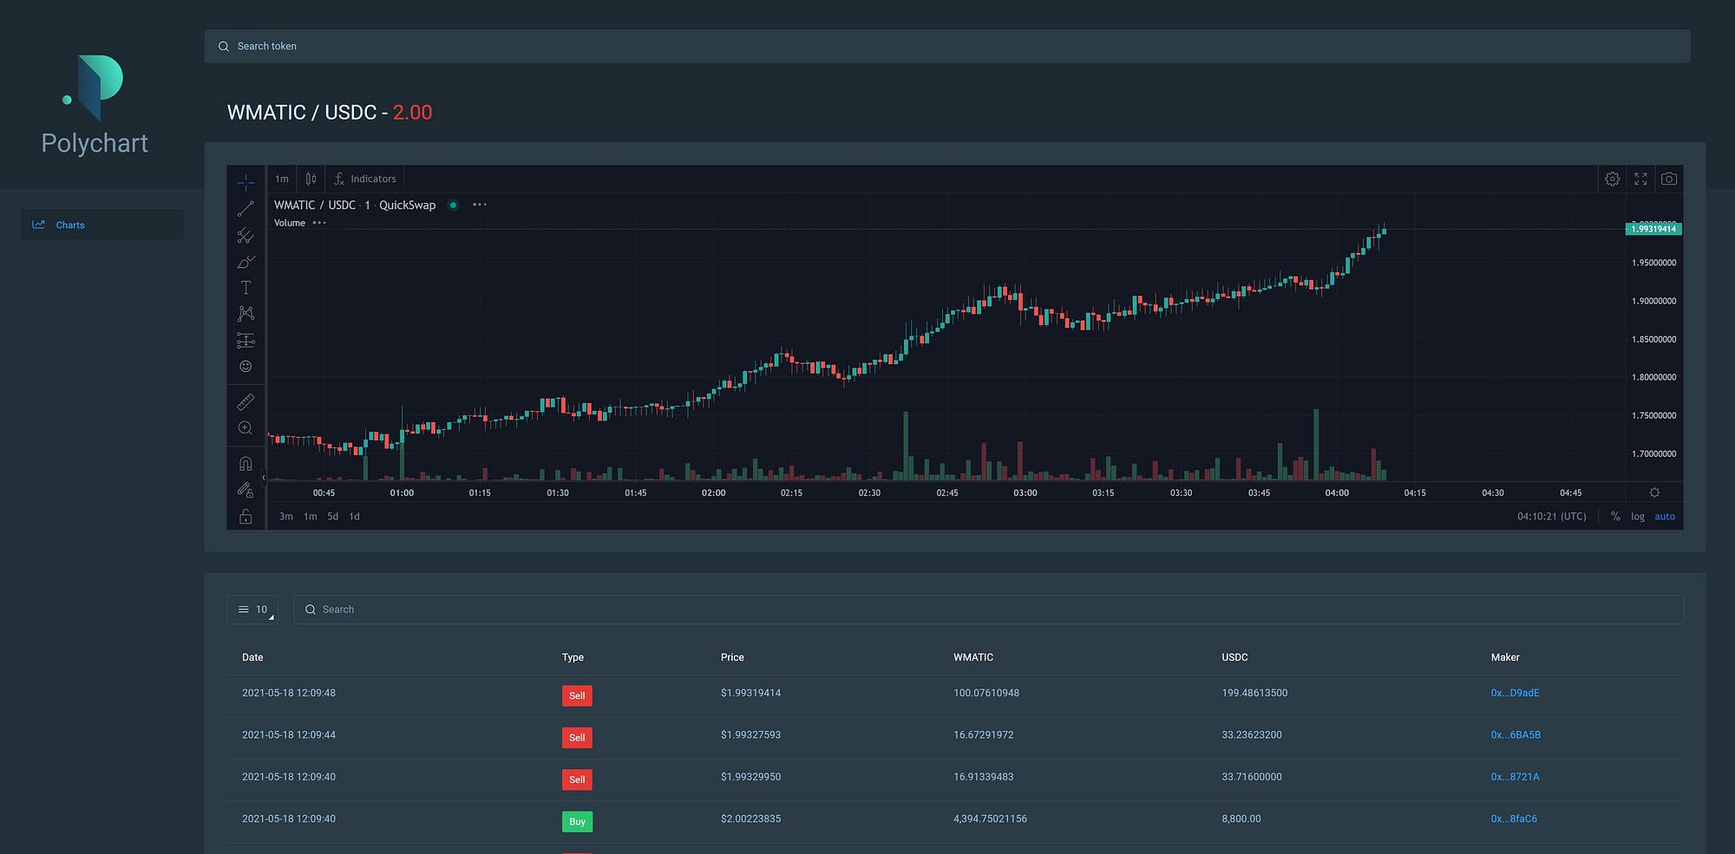The image size is (1735, 854).
Task: Sort table by WMATIC column
Action: [x=973, y=657]
